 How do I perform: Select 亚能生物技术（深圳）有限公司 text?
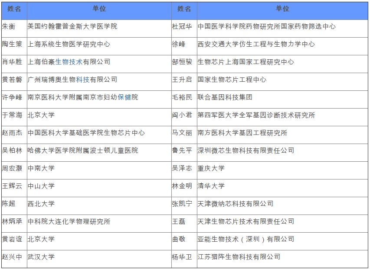click(x=246, y=239)
